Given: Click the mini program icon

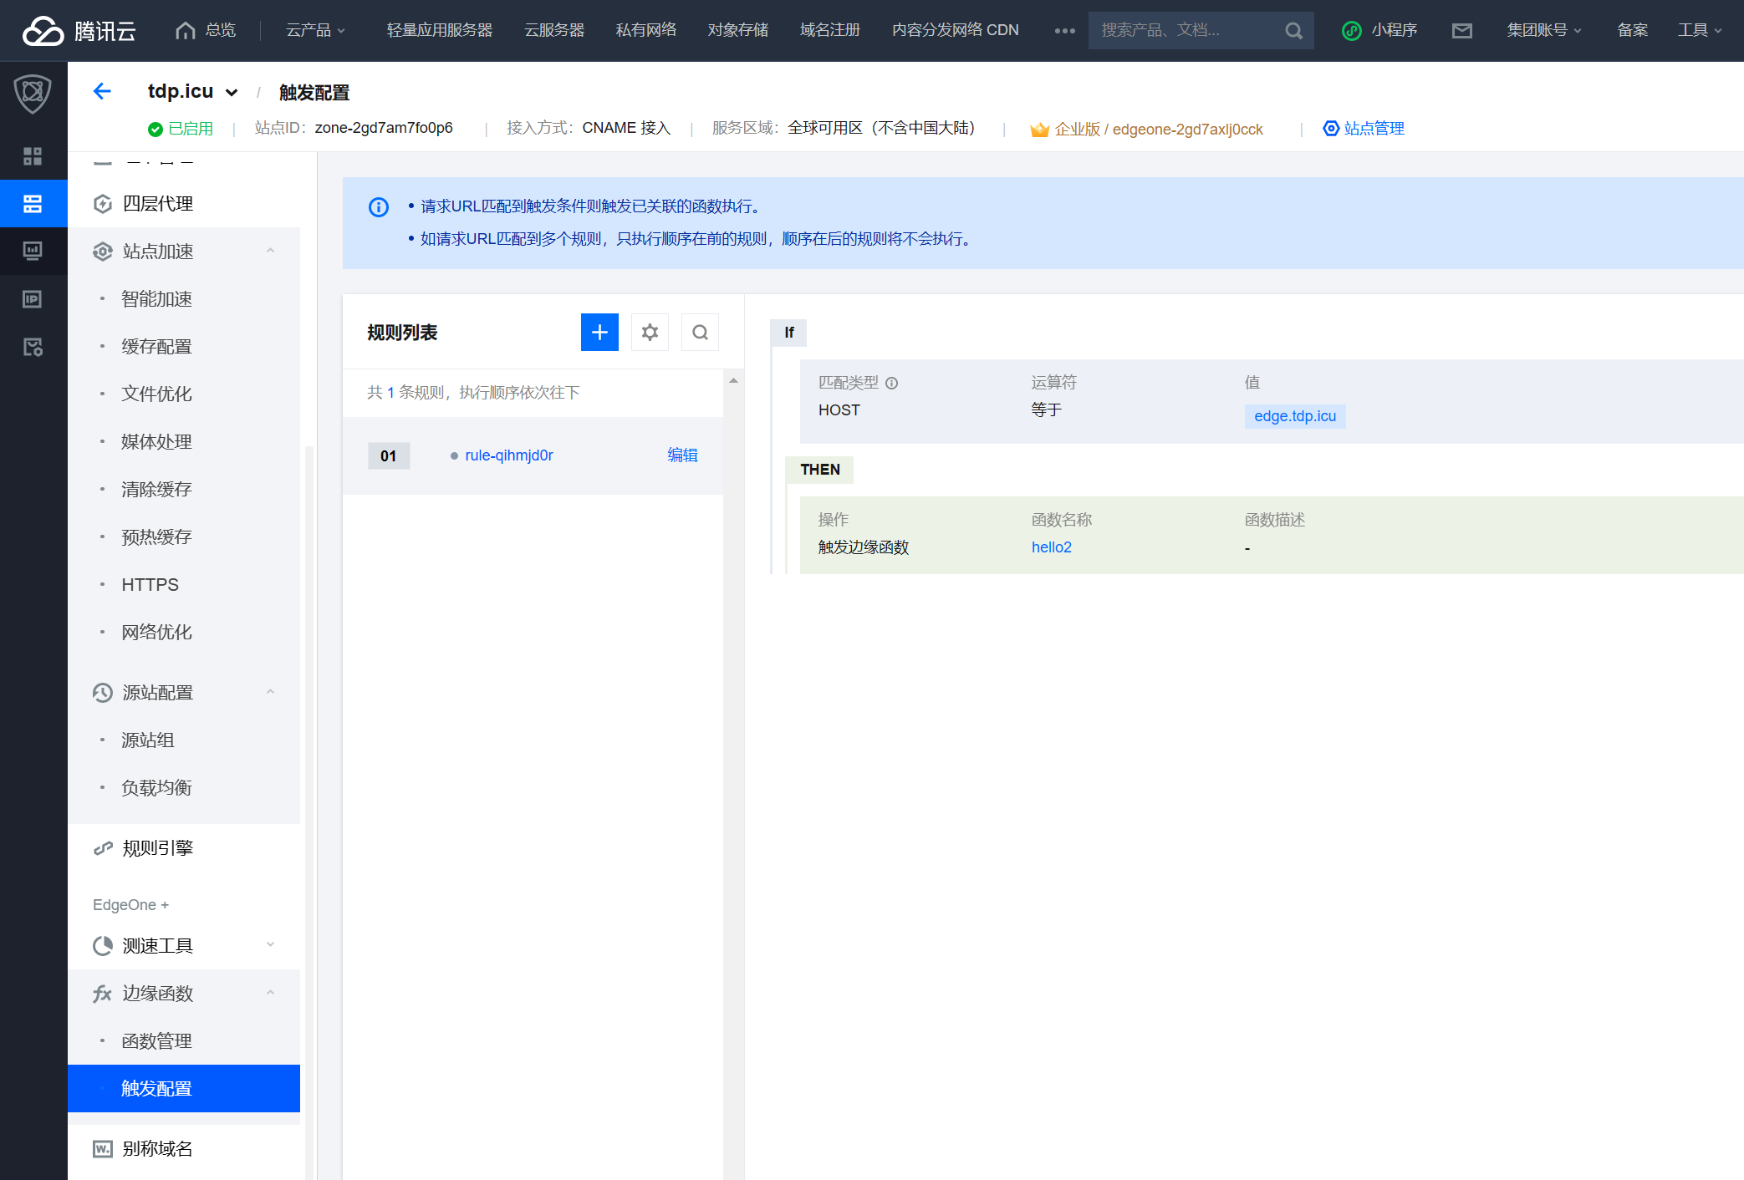Looking at the screenshot, I should (x=1351, y=31).
